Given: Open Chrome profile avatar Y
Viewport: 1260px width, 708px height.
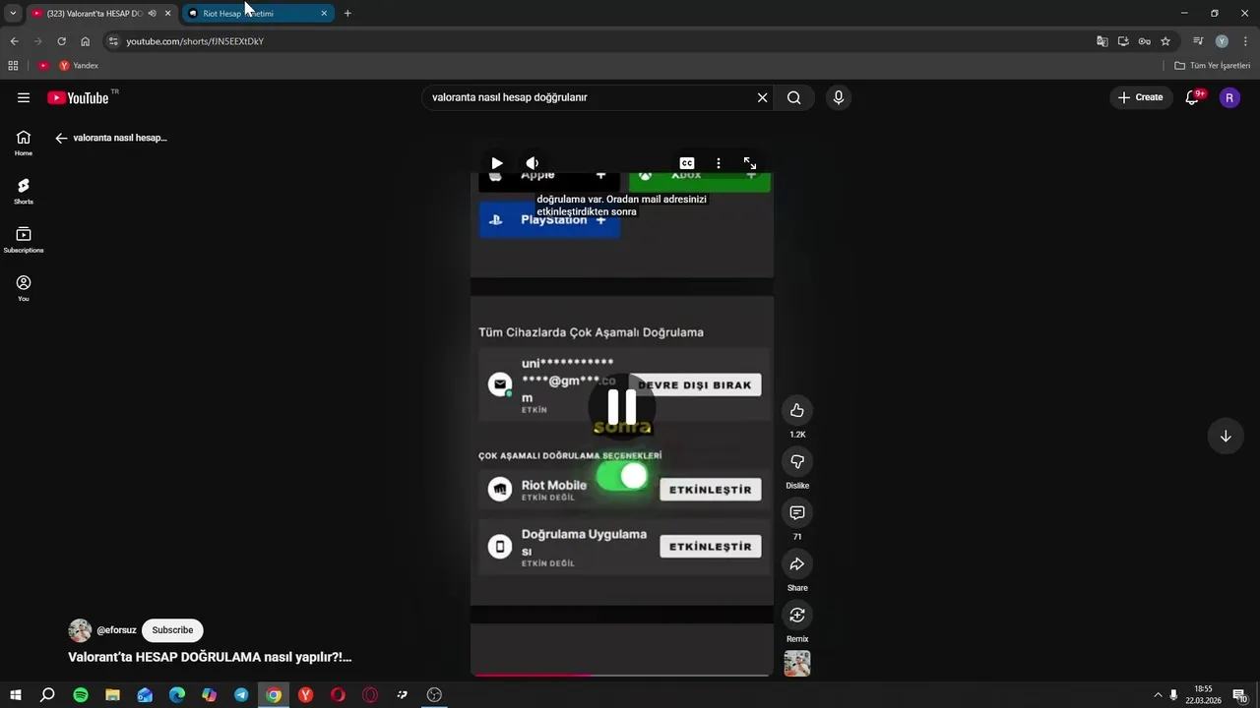Looking at the screenshot, I should click(x=1222, y=41).
